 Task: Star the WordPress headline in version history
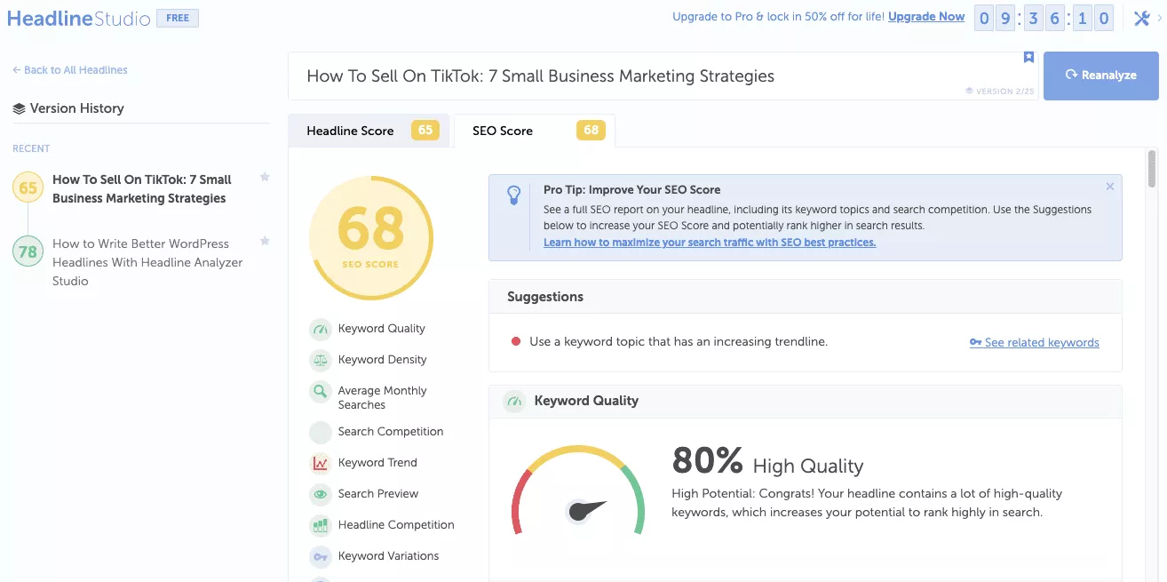(265, 241)
